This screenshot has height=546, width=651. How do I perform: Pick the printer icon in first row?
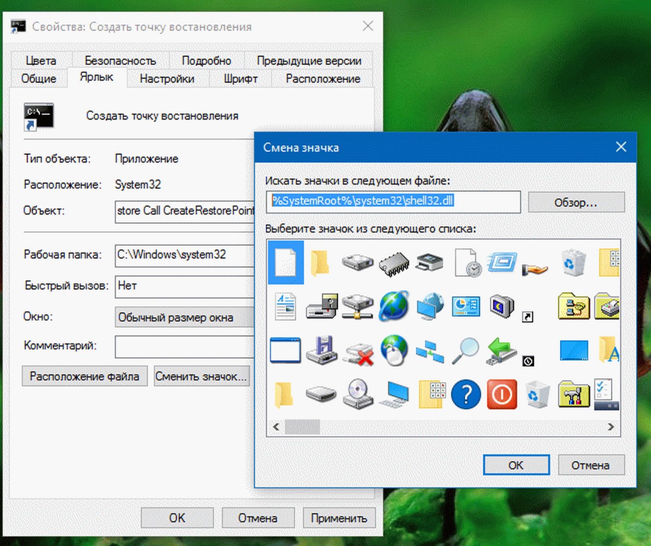(x=429, y=262)
